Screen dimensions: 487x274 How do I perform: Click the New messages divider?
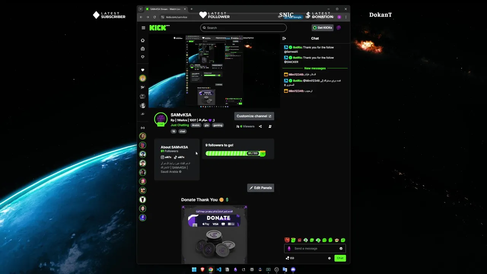pyautogui.click(x=315, y=68)
